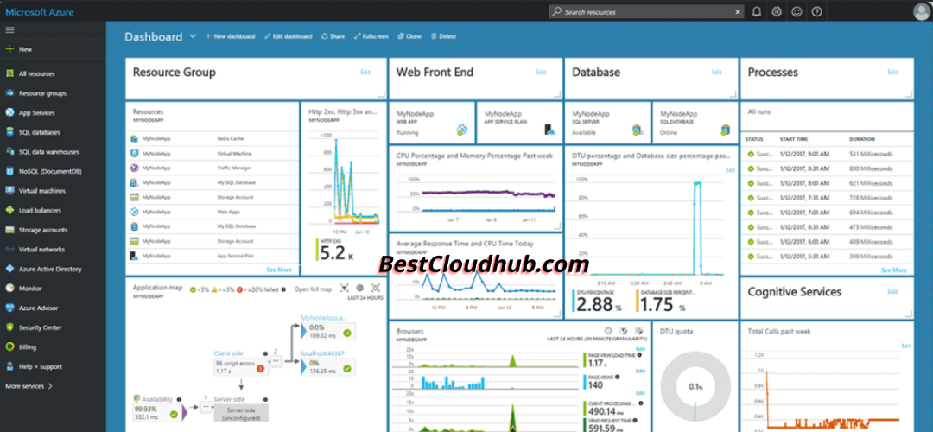This screenshot has width=933, height=432.
Task: Clone the dashboard
Action: click(x=409, y=36)
